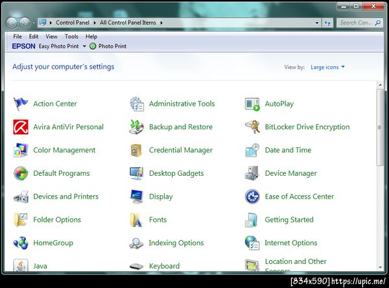389x288 pixels.
Task: Click the address bar refresh button
Action: [x=327, y=23]
